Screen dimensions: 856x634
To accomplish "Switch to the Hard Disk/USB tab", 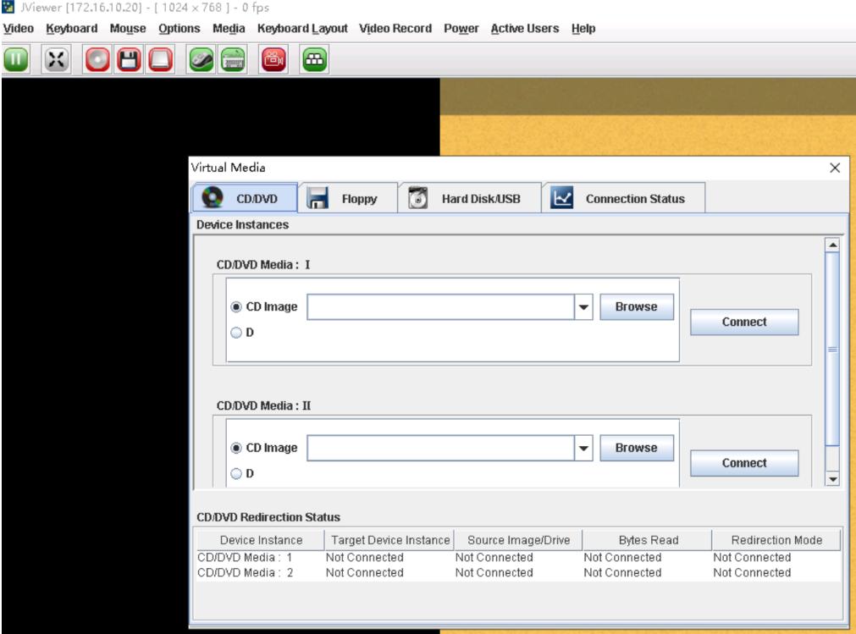I will (x=469, y=199).
